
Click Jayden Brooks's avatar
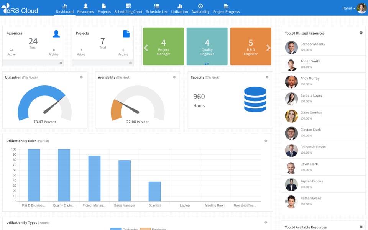point(291,184)
